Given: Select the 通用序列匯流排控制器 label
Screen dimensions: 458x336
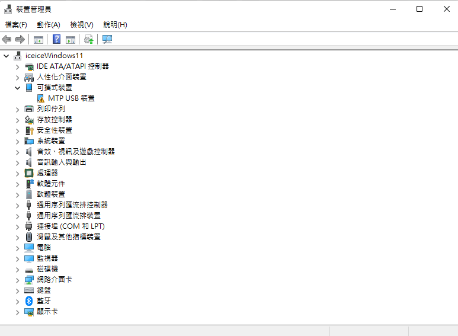Looking at the screenshot, I should coord(72,205).
